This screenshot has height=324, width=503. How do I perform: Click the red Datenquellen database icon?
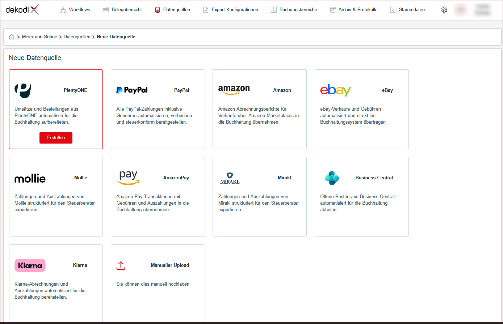pos(158,10)
